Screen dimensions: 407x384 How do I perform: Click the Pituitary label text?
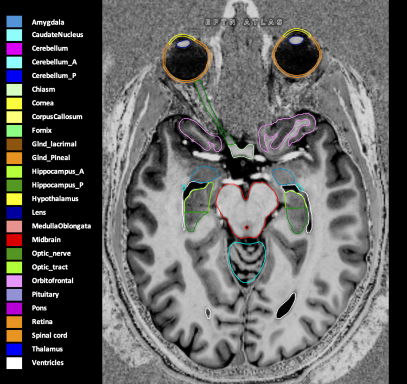(45, 295)
